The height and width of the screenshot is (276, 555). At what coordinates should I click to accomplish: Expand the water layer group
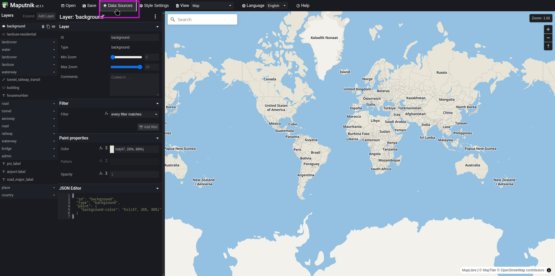click(x=54, y=50)
